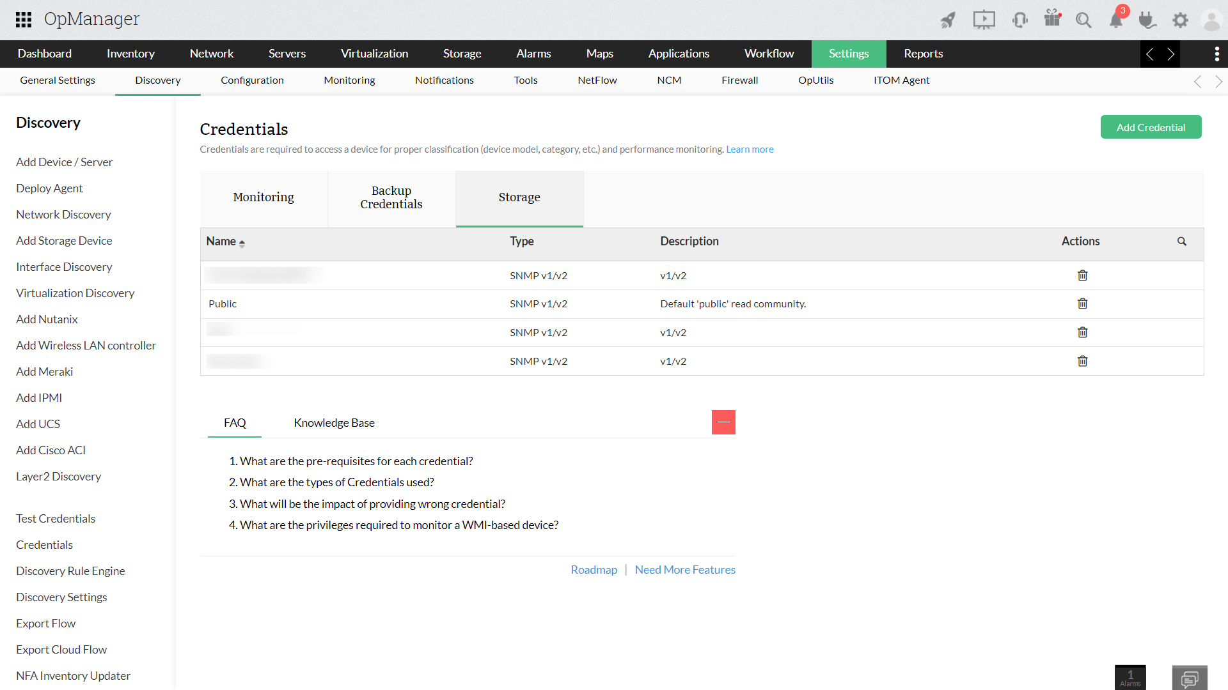This screenshot has height=690, width=1228.
Task: Click the Alarms counter at bottom right
Action: [1130, 677]
